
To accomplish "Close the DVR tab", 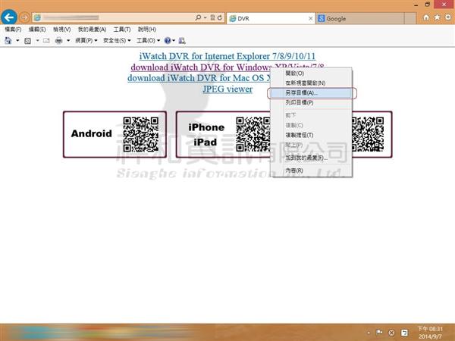I will [311, 17].
